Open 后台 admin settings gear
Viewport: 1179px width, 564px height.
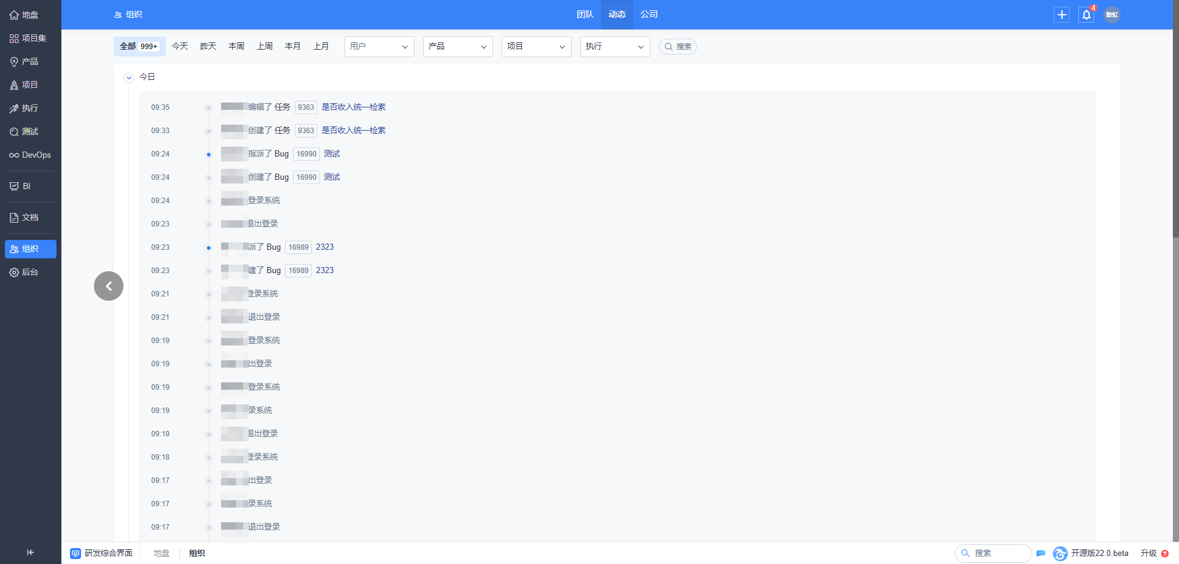point(14,272)
